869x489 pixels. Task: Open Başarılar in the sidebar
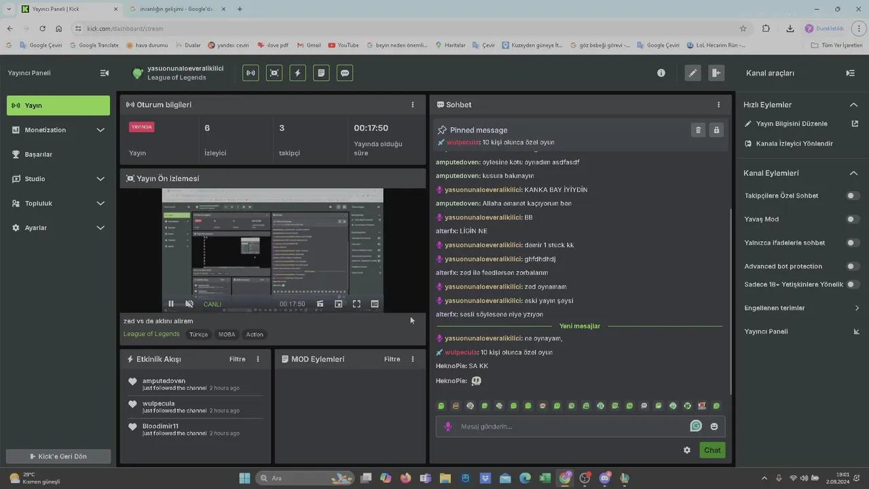[39, 154]
